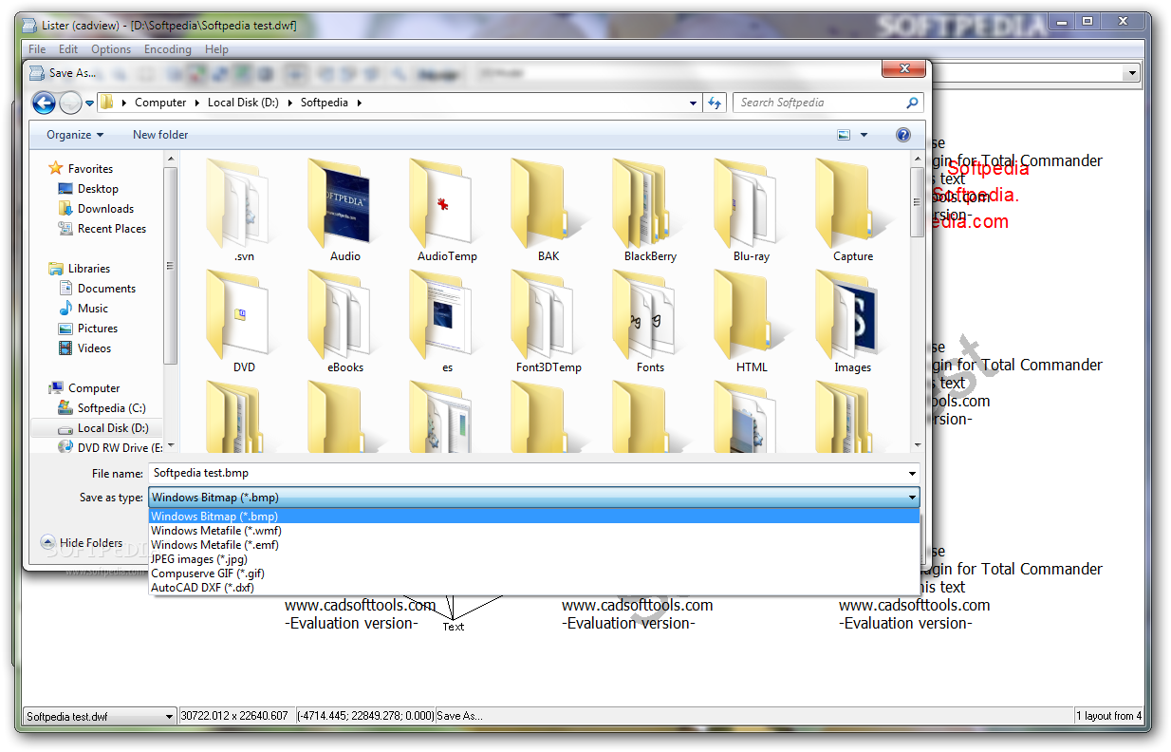Click the search magnifier icon
Viewport: 1171px width, 752px height.
pos(912,103)
